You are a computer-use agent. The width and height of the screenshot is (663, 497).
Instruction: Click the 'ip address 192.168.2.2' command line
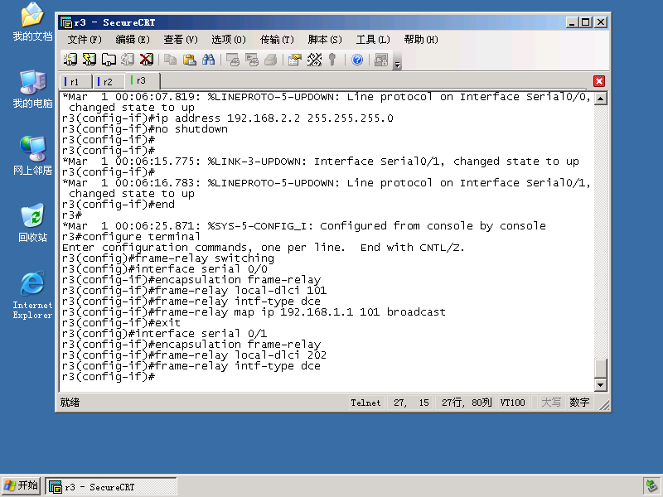pos(227,118)
